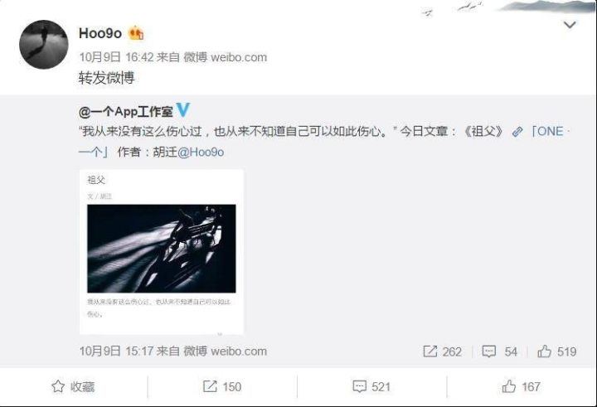Viewport: 597px width, 407px height.
Task: Click the original post's 10月9日 15:17 timestamp
Action: [x=116, y=351]
